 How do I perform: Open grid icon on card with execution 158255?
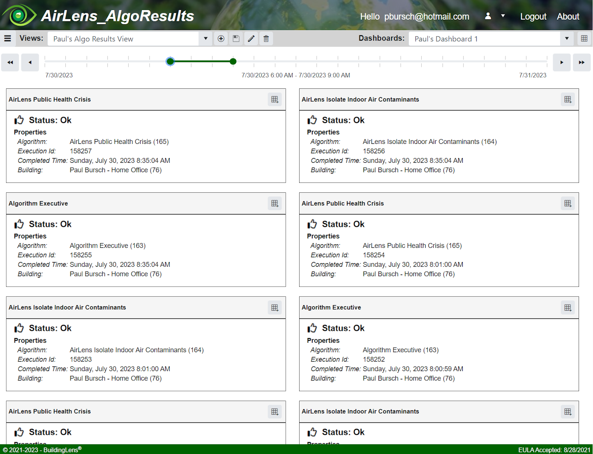[x=275, y=203]
